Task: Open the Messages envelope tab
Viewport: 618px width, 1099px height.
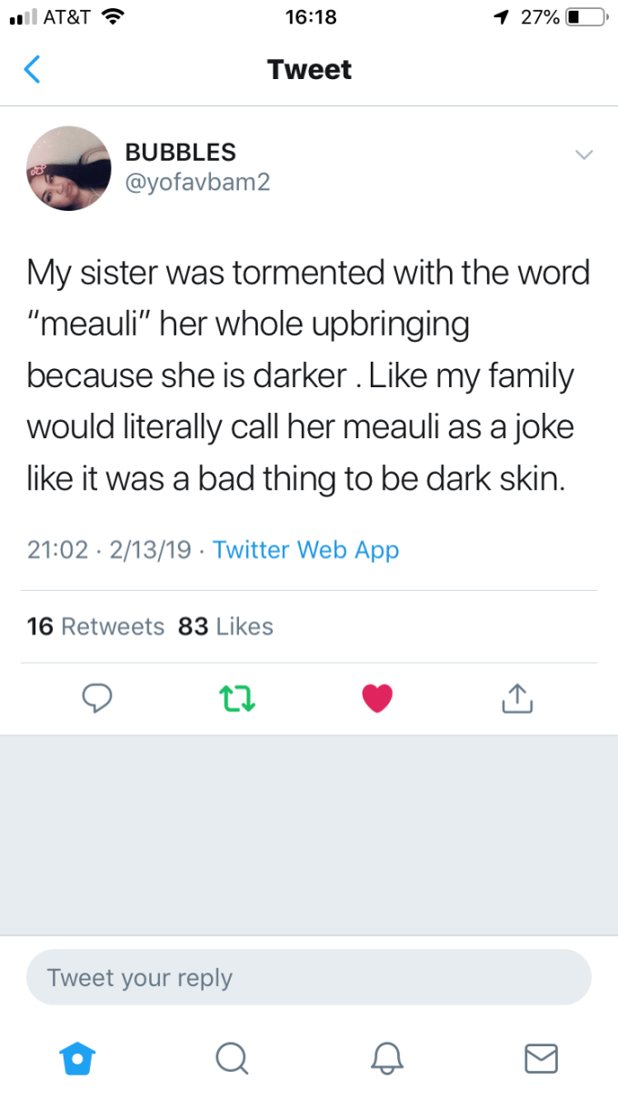Action: [541, 1057]
